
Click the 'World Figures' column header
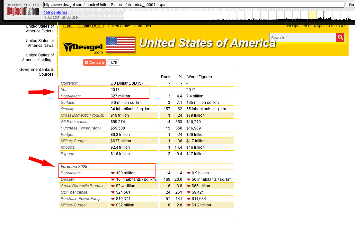coord(200,77)
